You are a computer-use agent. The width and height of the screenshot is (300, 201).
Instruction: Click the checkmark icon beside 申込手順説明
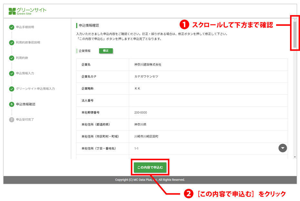[12, 27]
